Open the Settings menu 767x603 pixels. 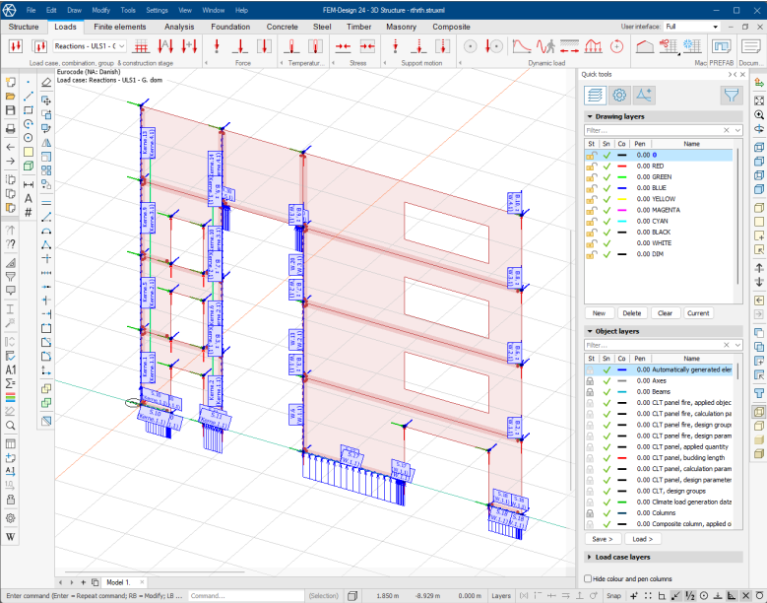point(157,10)
